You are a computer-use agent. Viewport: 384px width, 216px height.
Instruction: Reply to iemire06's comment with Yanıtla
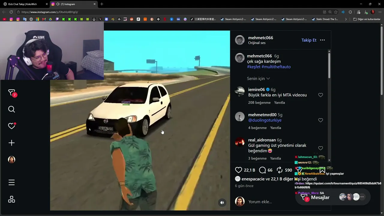click(280, 103)
